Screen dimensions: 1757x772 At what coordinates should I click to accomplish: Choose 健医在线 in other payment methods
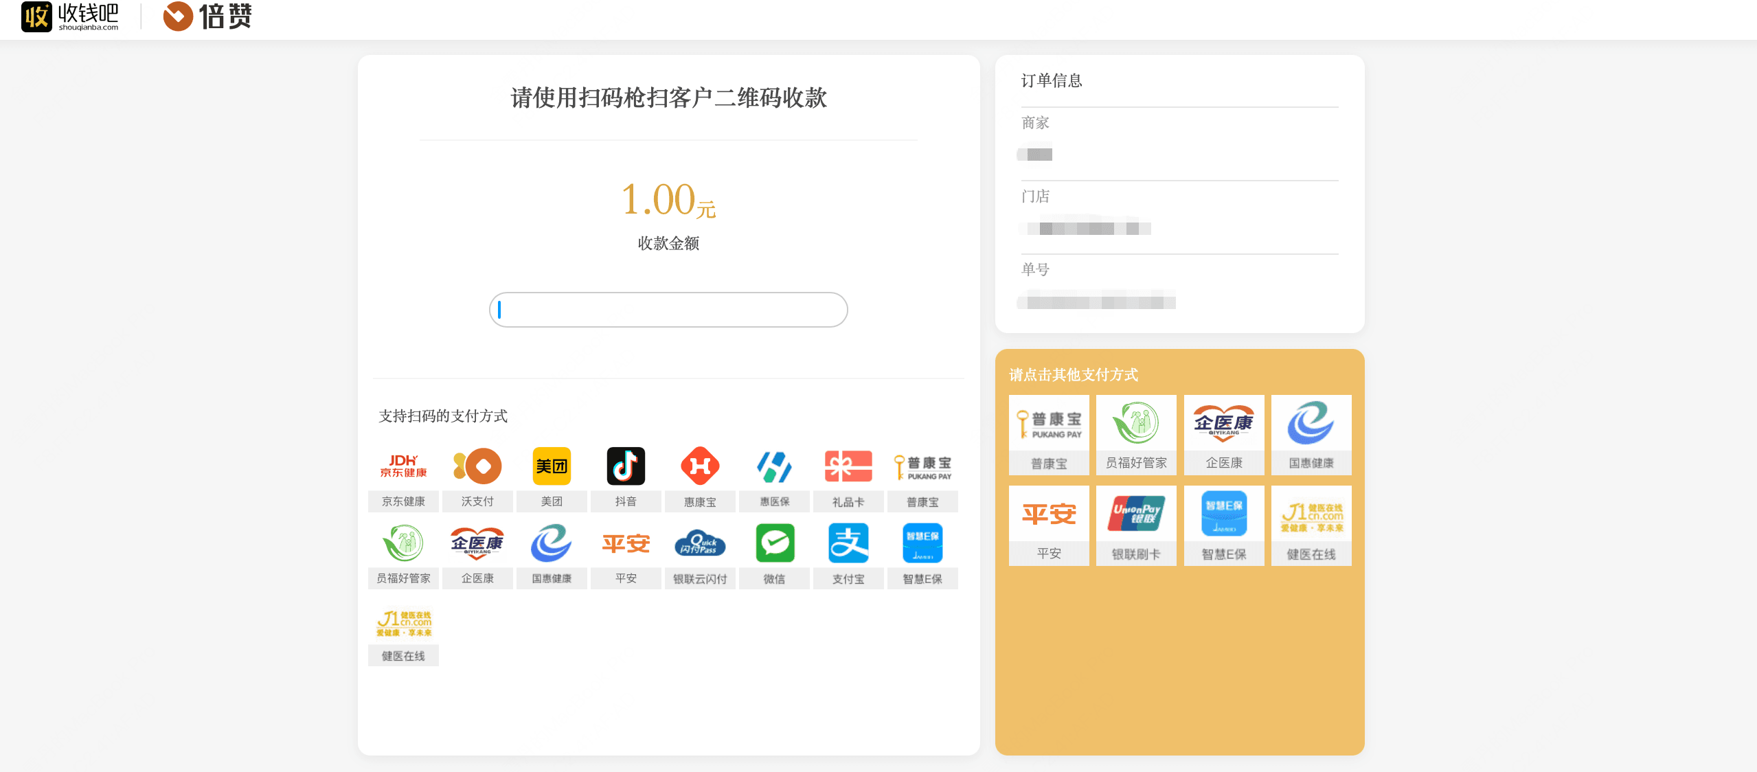click(x=1311, y=525)
